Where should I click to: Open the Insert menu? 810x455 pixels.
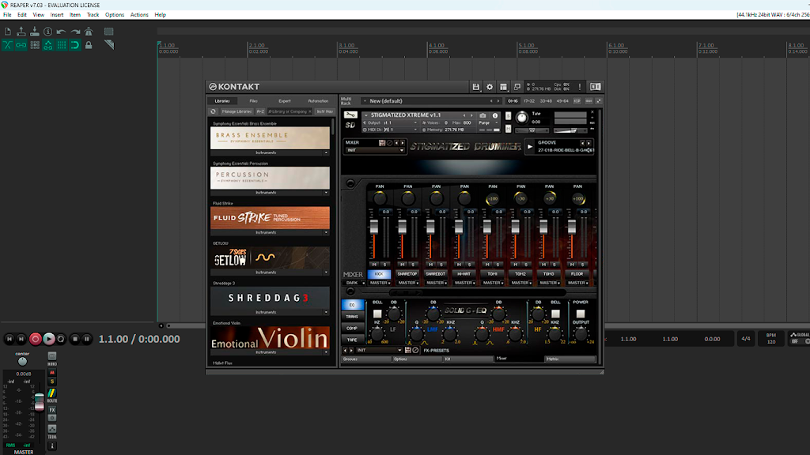click(x=57, y=15)
